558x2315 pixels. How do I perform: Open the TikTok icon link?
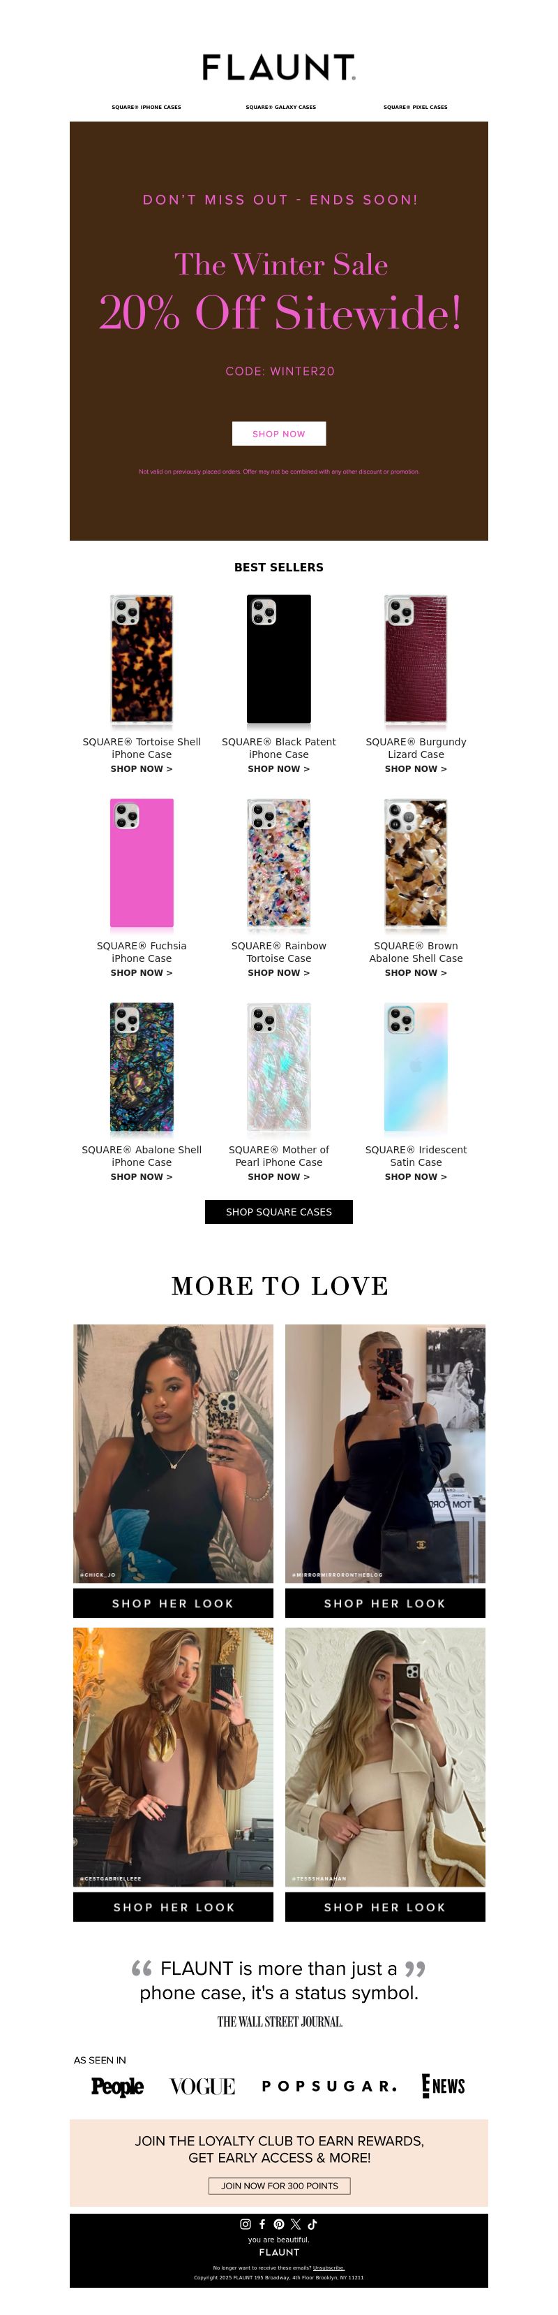click(312, 2223)
